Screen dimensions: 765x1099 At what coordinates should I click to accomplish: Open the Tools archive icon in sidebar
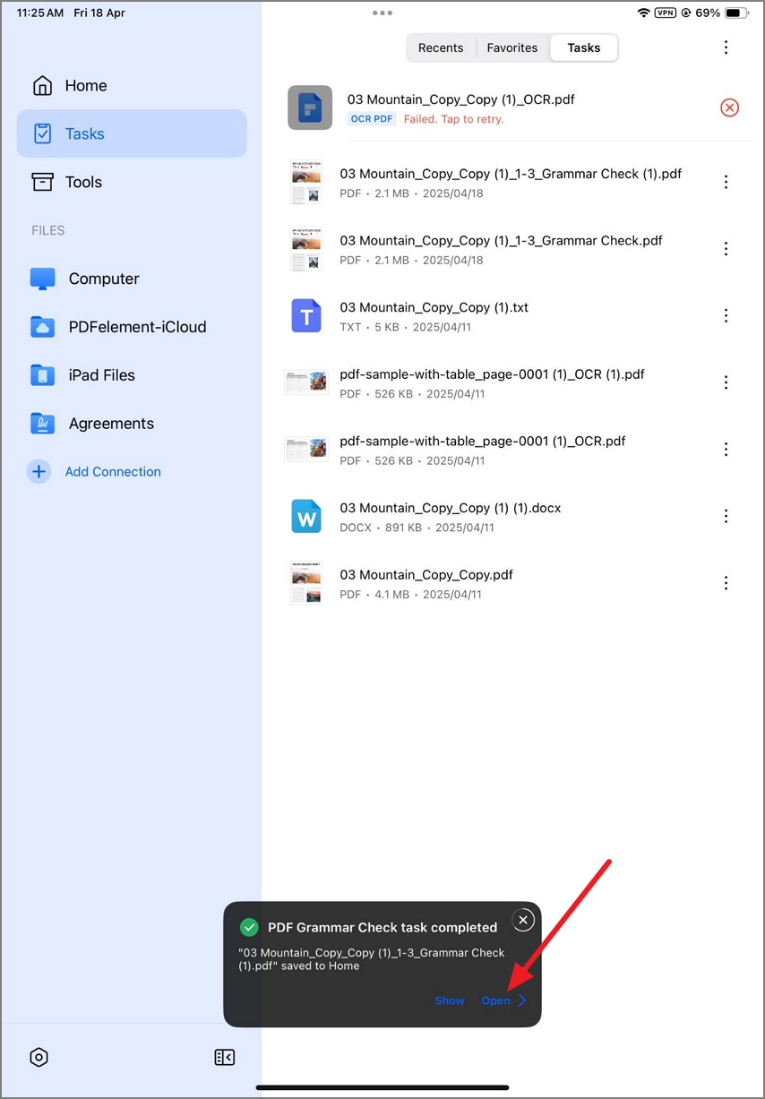42,182
